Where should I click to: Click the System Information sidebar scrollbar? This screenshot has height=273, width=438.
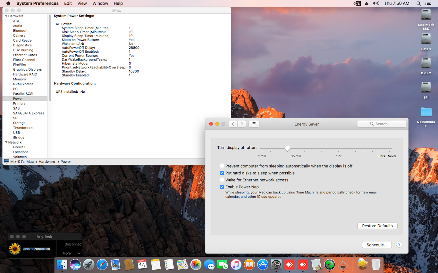click(x=50, y=58)
